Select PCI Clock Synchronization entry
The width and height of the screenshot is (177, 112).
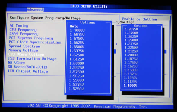pyautogui.click(x=35, y=42)
